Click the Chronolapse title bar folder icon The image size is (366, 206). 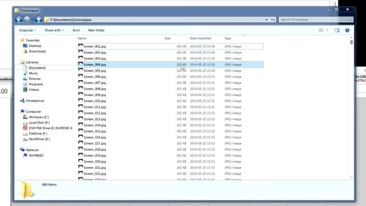click(x=17, y=10)
